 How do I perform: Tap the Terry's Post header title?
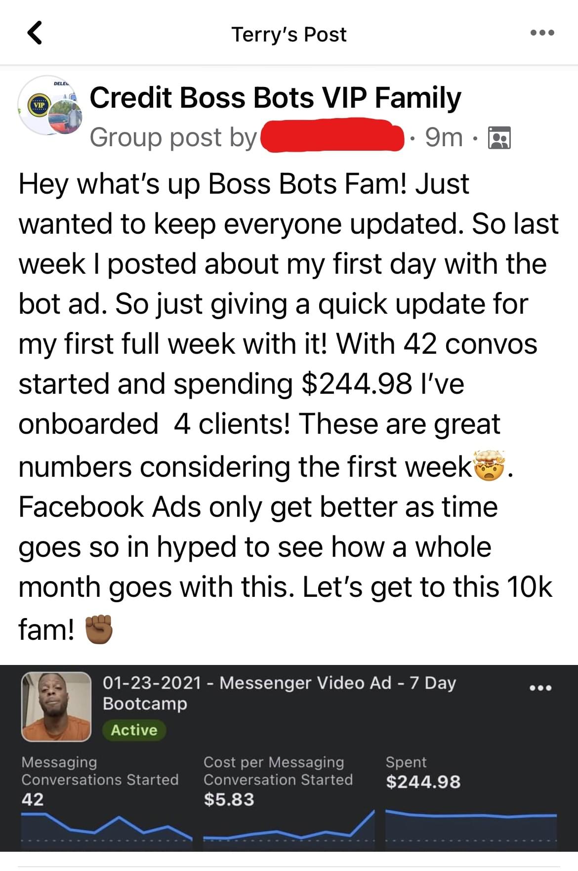coord(289,35)
